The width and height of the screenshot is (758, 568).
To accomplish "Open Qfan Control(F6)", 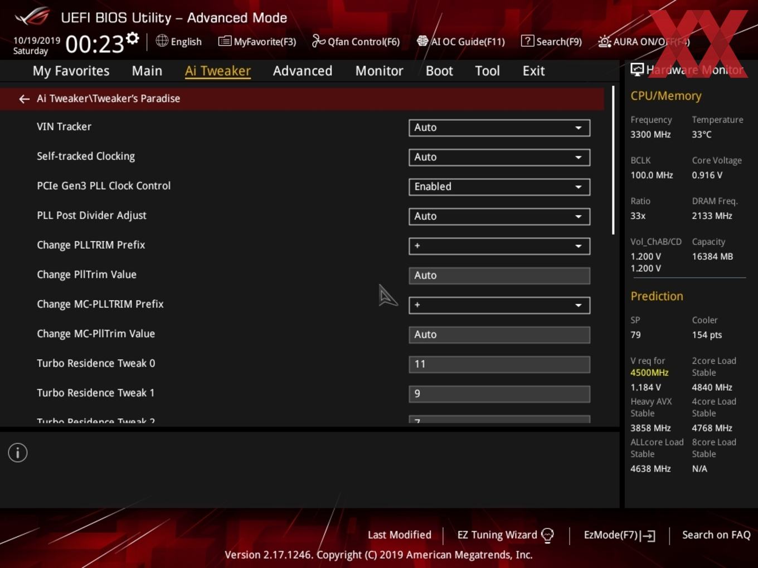I will (356, 41).
